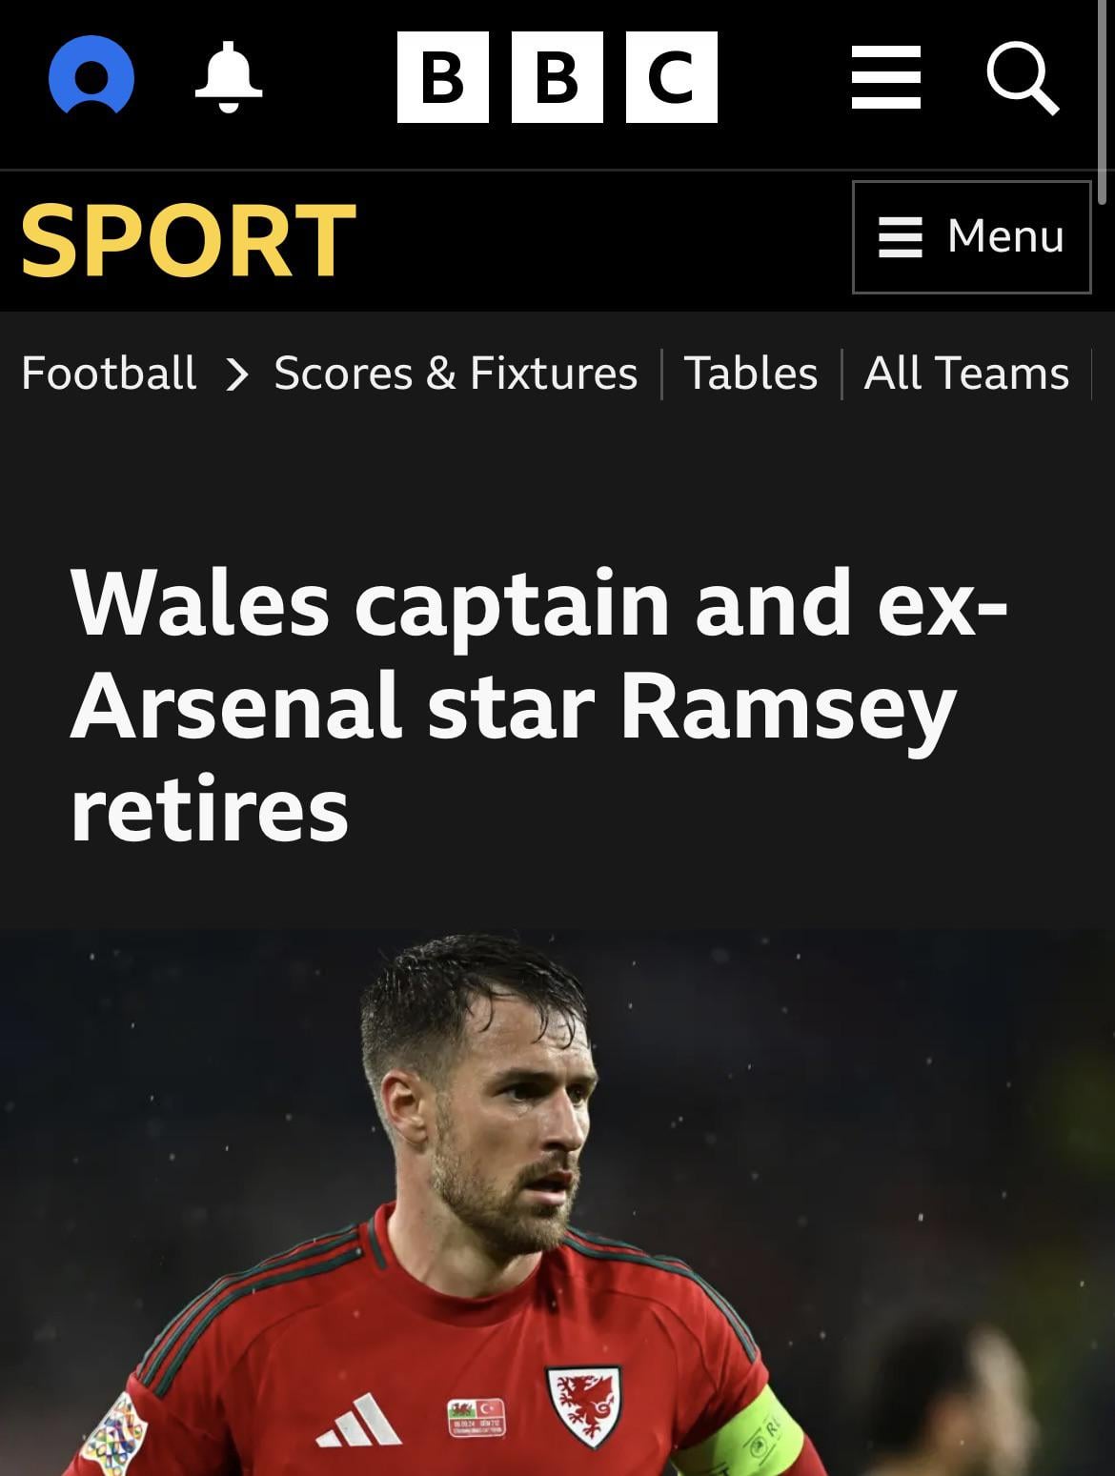Open the search magnifier
The image size is (1115, 1476).
click(1023, 77)
